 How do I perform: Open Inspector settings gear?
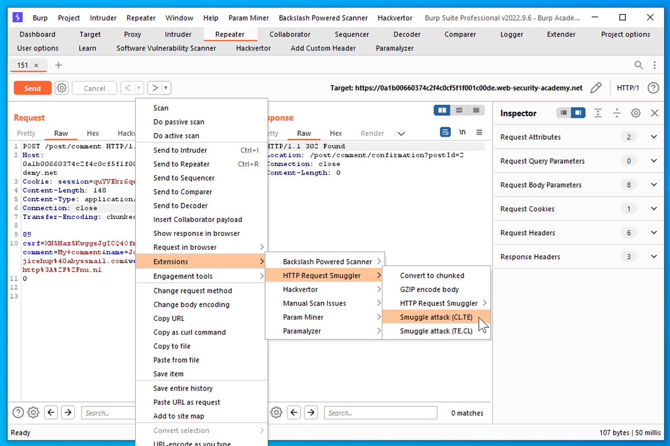[x=636, y=113]
